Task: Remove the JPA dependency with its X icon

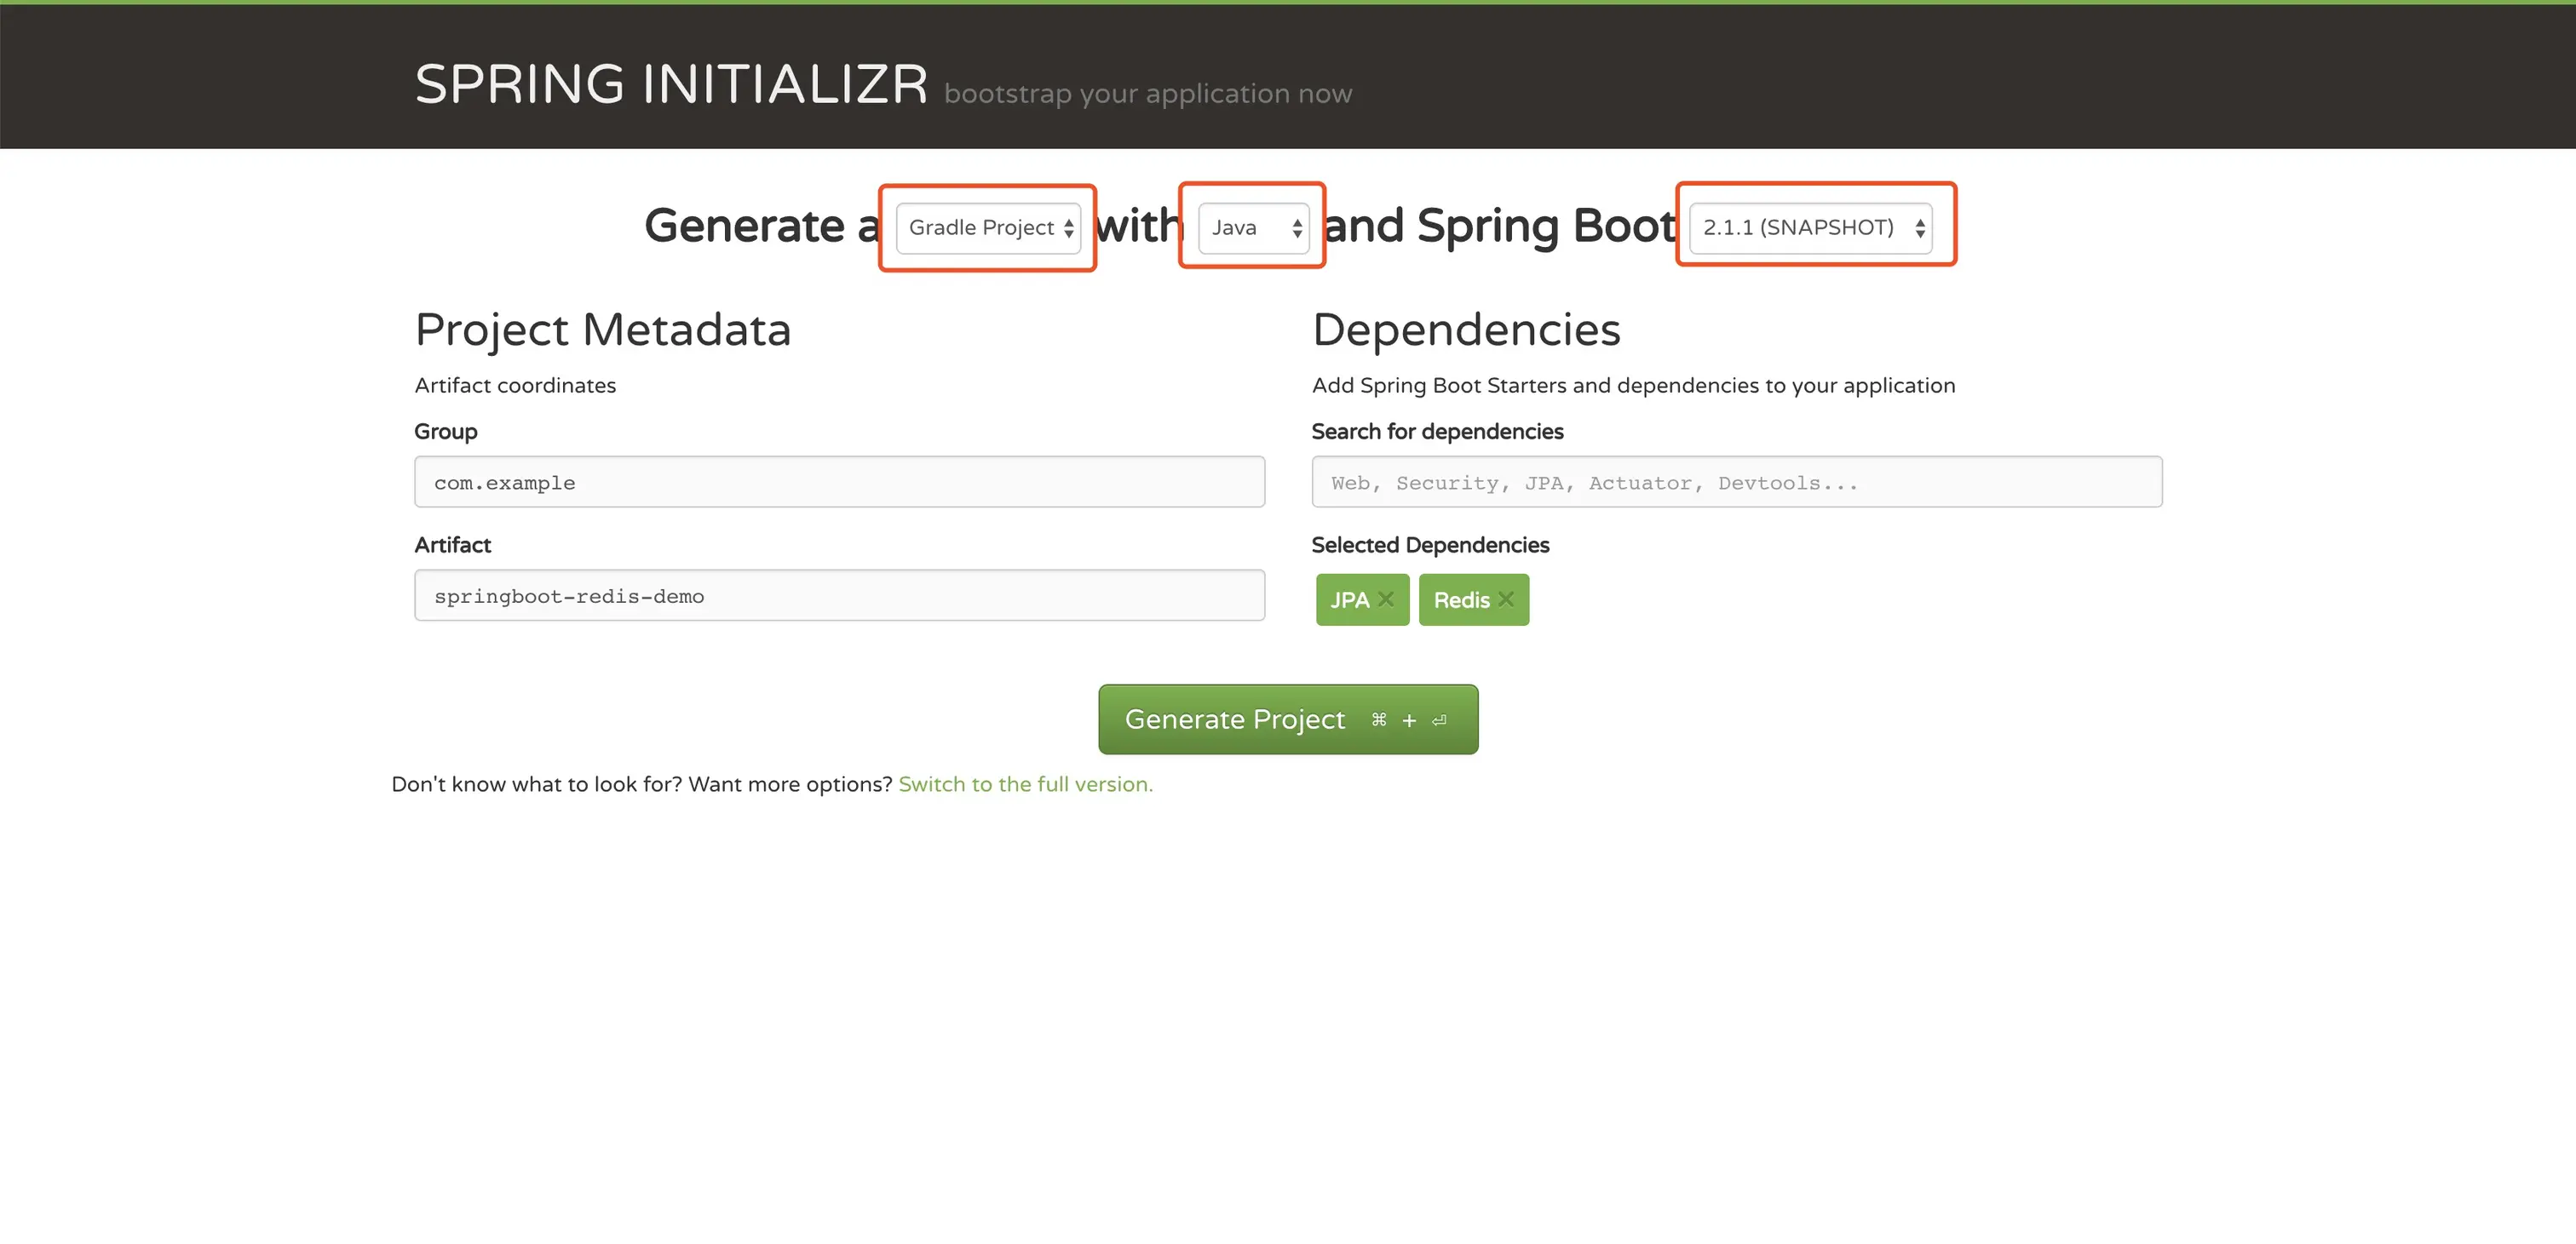Action: 1385,599
